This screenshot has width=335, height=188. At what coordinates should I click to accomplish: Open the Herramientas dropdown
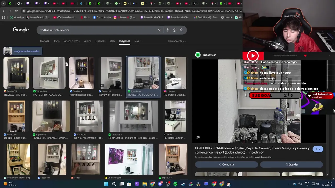(177, 41)
